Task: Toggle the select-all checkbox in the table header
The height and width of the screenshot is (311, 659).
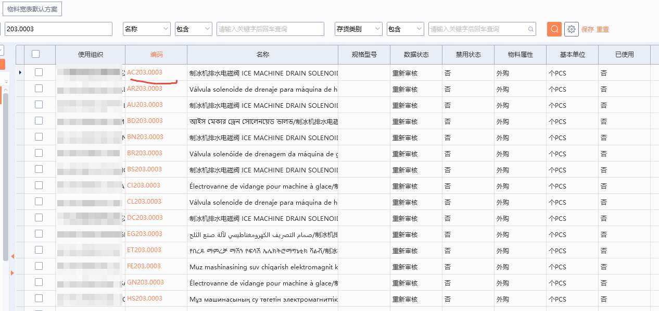Action: [x=35, y=54]
